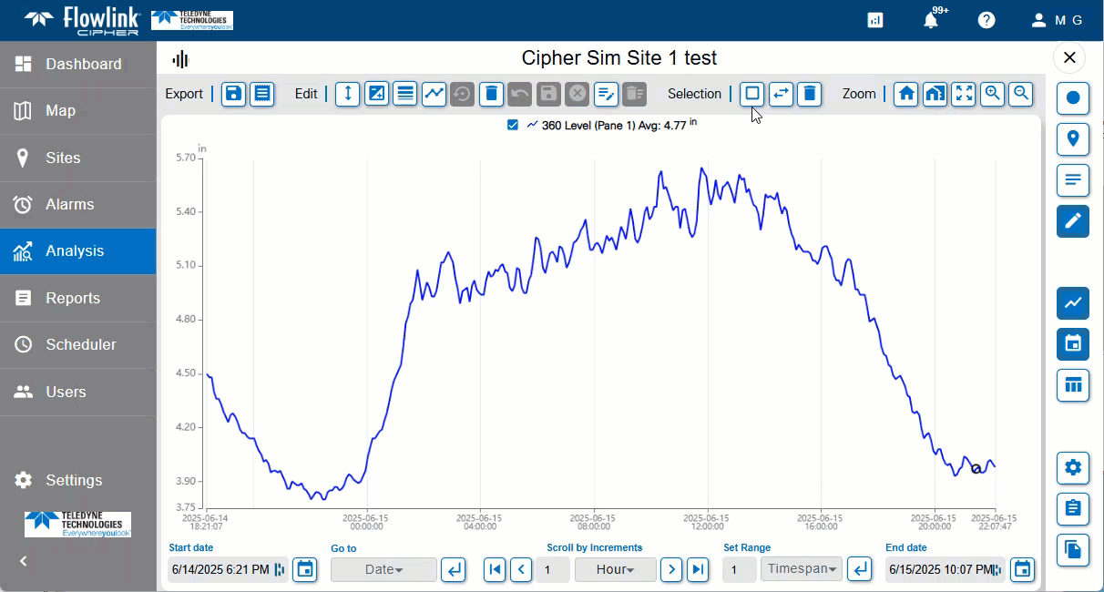Open the start date calendar picker

(x=305, y=570)
